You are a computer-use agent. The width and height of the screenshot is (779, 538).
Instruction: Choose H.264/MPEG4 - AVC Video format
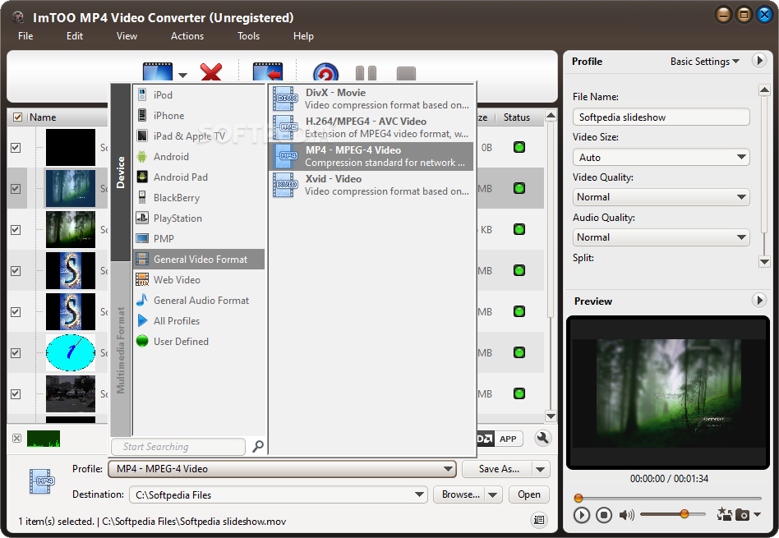tap(371, 127)
